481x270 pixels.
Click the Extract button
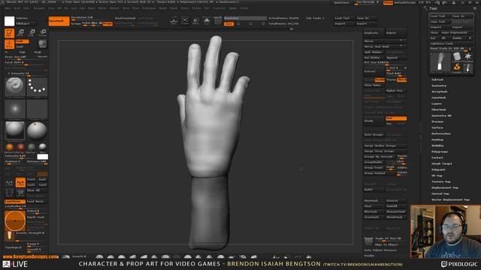coord(374,71)
